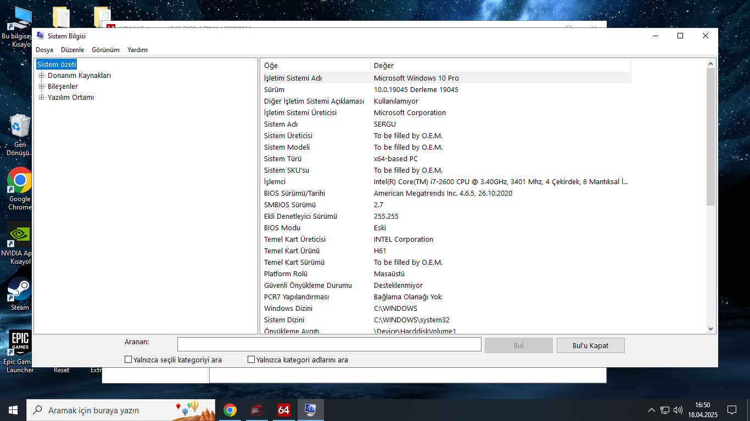This screenshot has height=421, width=750.
Task: Click the Güvenli Önyükleme Durumu label
Action: click(x=307, y=285)
